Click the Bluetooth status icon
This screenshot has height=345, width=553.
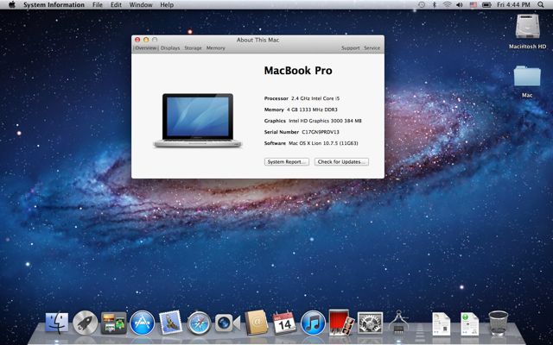point(434,5)
